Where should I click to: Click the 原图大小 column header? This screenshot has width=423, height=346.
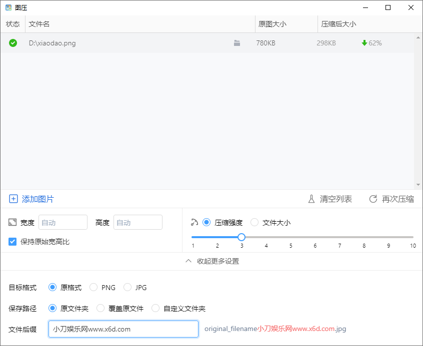(272, 24)
